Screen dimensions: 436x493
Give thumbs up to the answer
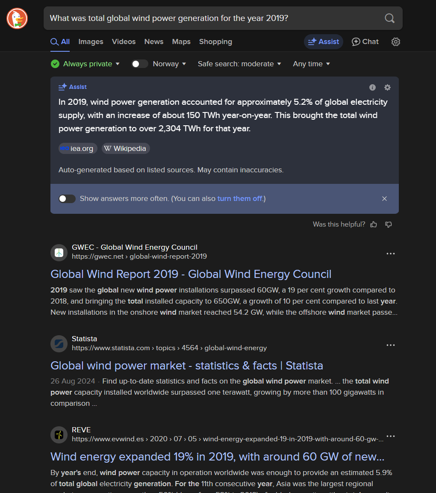point(374,224)
